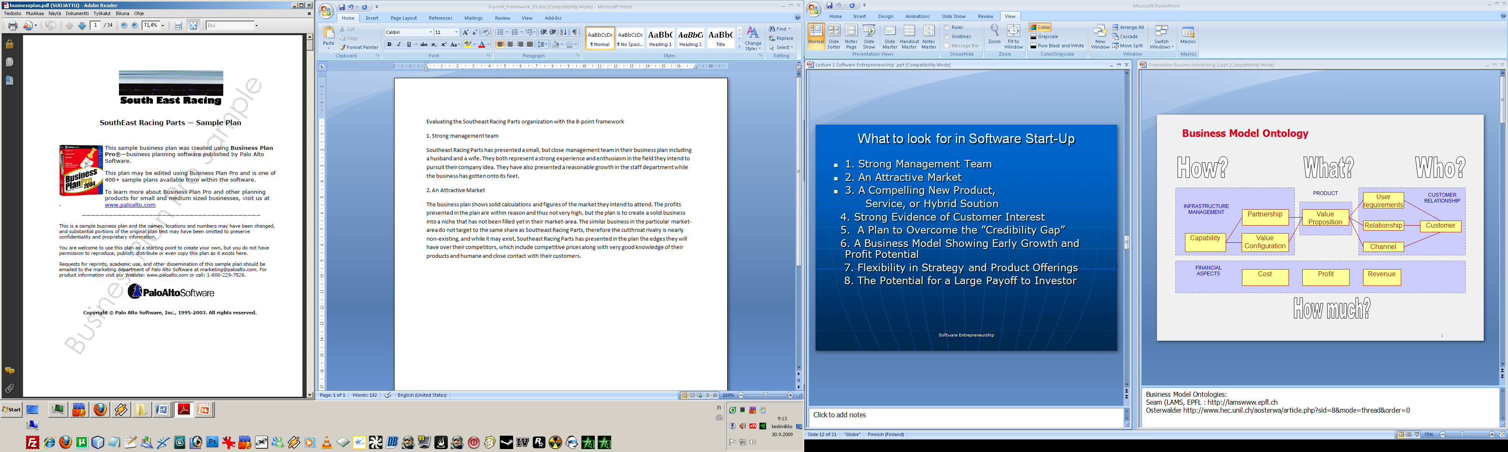Click the Word zoom slider
The height and width of the screenshot is (452, 1508).
pyautogui.click(x=765, y=395)
